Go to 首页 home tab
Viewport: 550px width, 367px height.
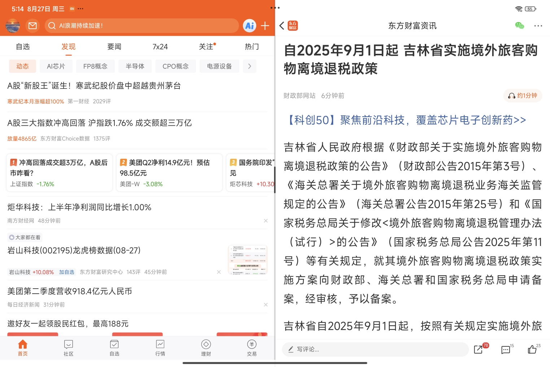pos(23,348)
